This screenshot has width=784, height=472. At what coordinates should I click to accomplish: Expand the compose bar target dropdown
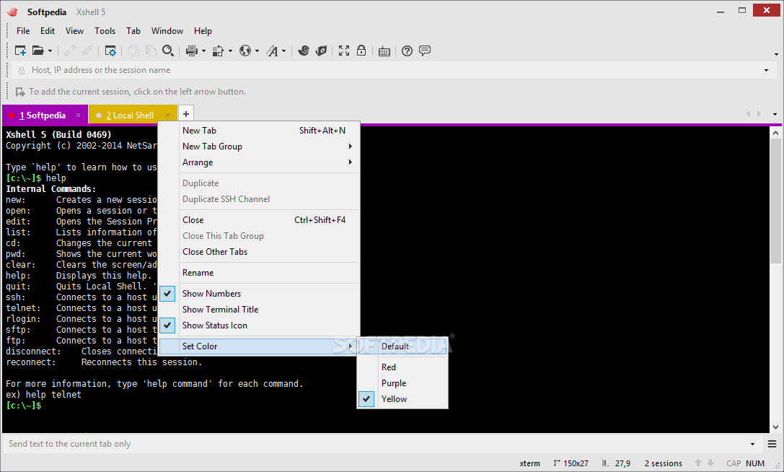[x=752, y=444]
